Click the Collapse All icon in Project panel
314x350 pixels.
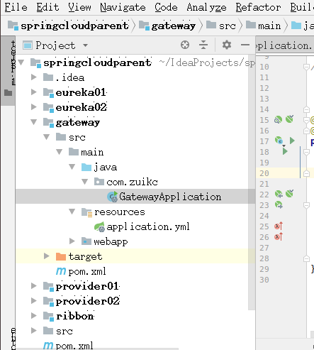(x=203, y=45)
